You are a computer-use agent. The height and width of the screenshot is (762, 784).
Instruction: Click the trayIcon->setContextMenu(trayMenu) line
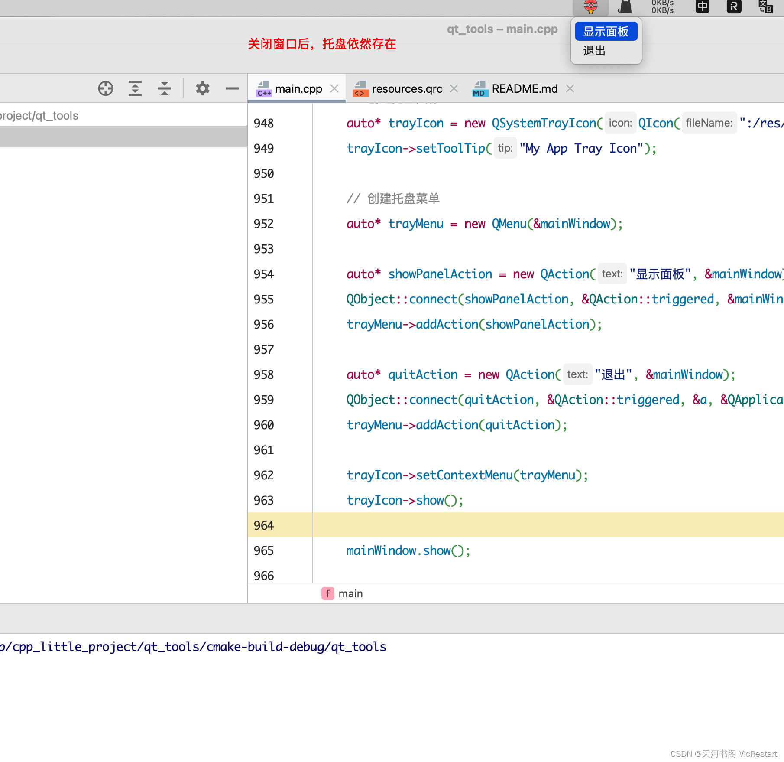click(467, 475)
